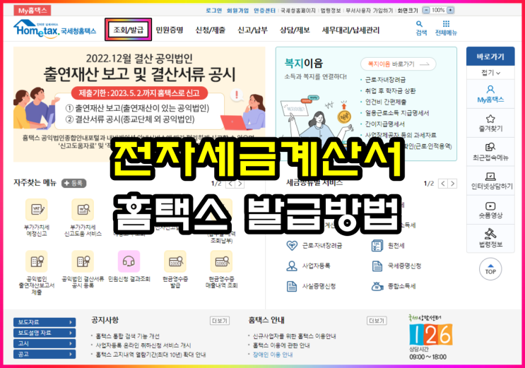This screenshot has width=525, height=368.
Task: Go to next page of 자주찾는 메뉴
Action: (x=240, y=184)
